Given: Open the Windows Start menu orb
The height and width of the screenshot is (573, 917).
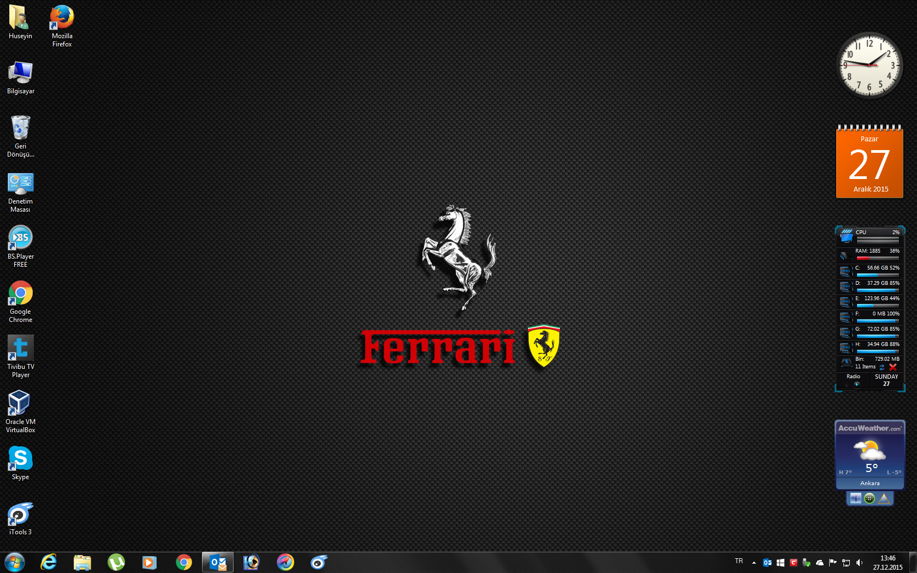Looking at the screenshot, I should click(15, 562).
